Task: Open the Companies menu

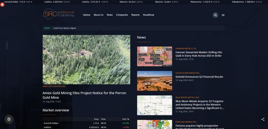Action: (122, 15)
